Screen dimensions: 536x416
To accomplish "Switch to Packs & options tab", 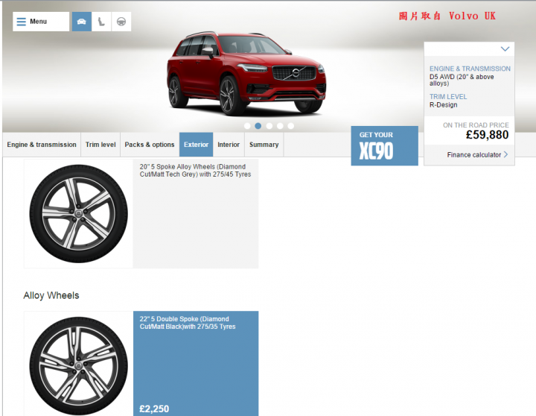I will click(150, 145).
